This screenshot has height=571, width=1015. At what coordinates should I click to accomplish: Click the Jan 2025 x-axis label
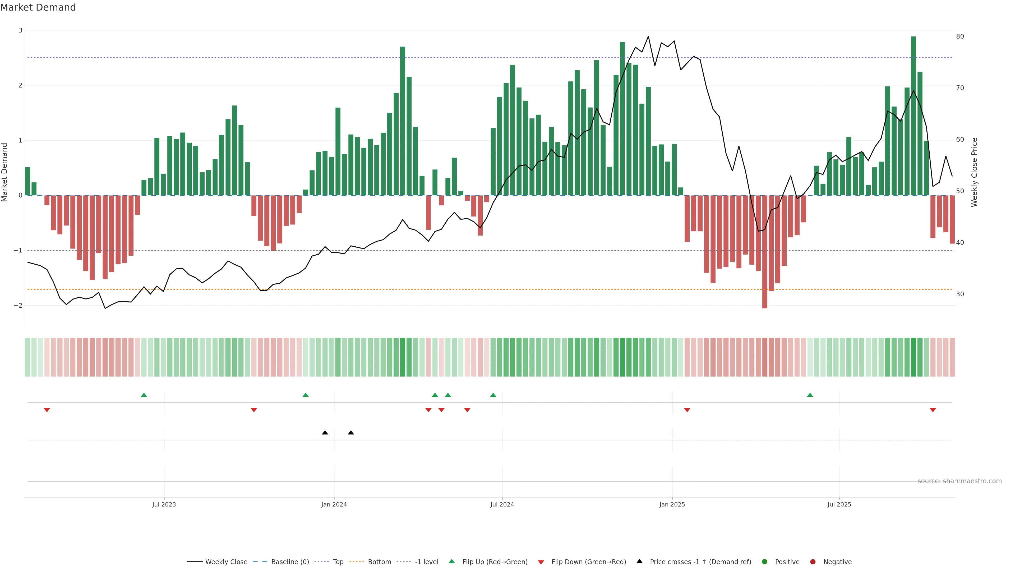672,504
